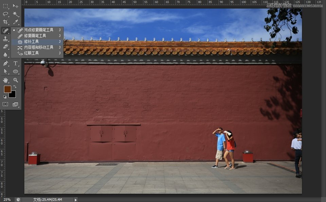Select the Crop tool
Screen dimensions: 326x202
click(5, 21)
